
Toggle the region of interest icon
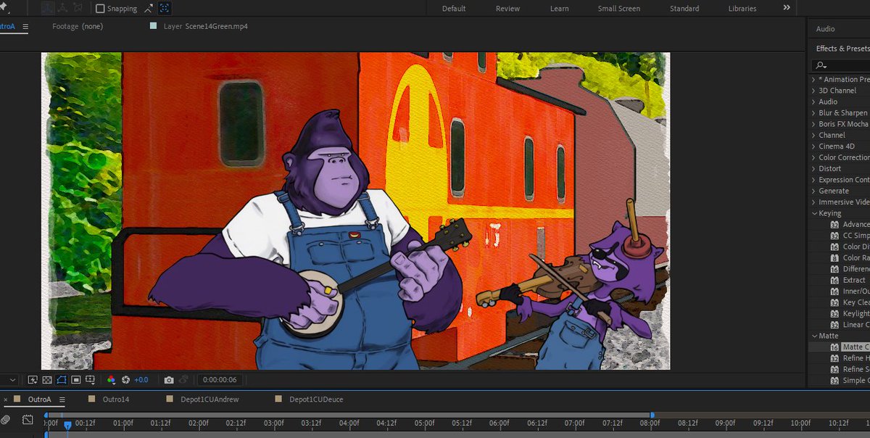click(76, 379)
